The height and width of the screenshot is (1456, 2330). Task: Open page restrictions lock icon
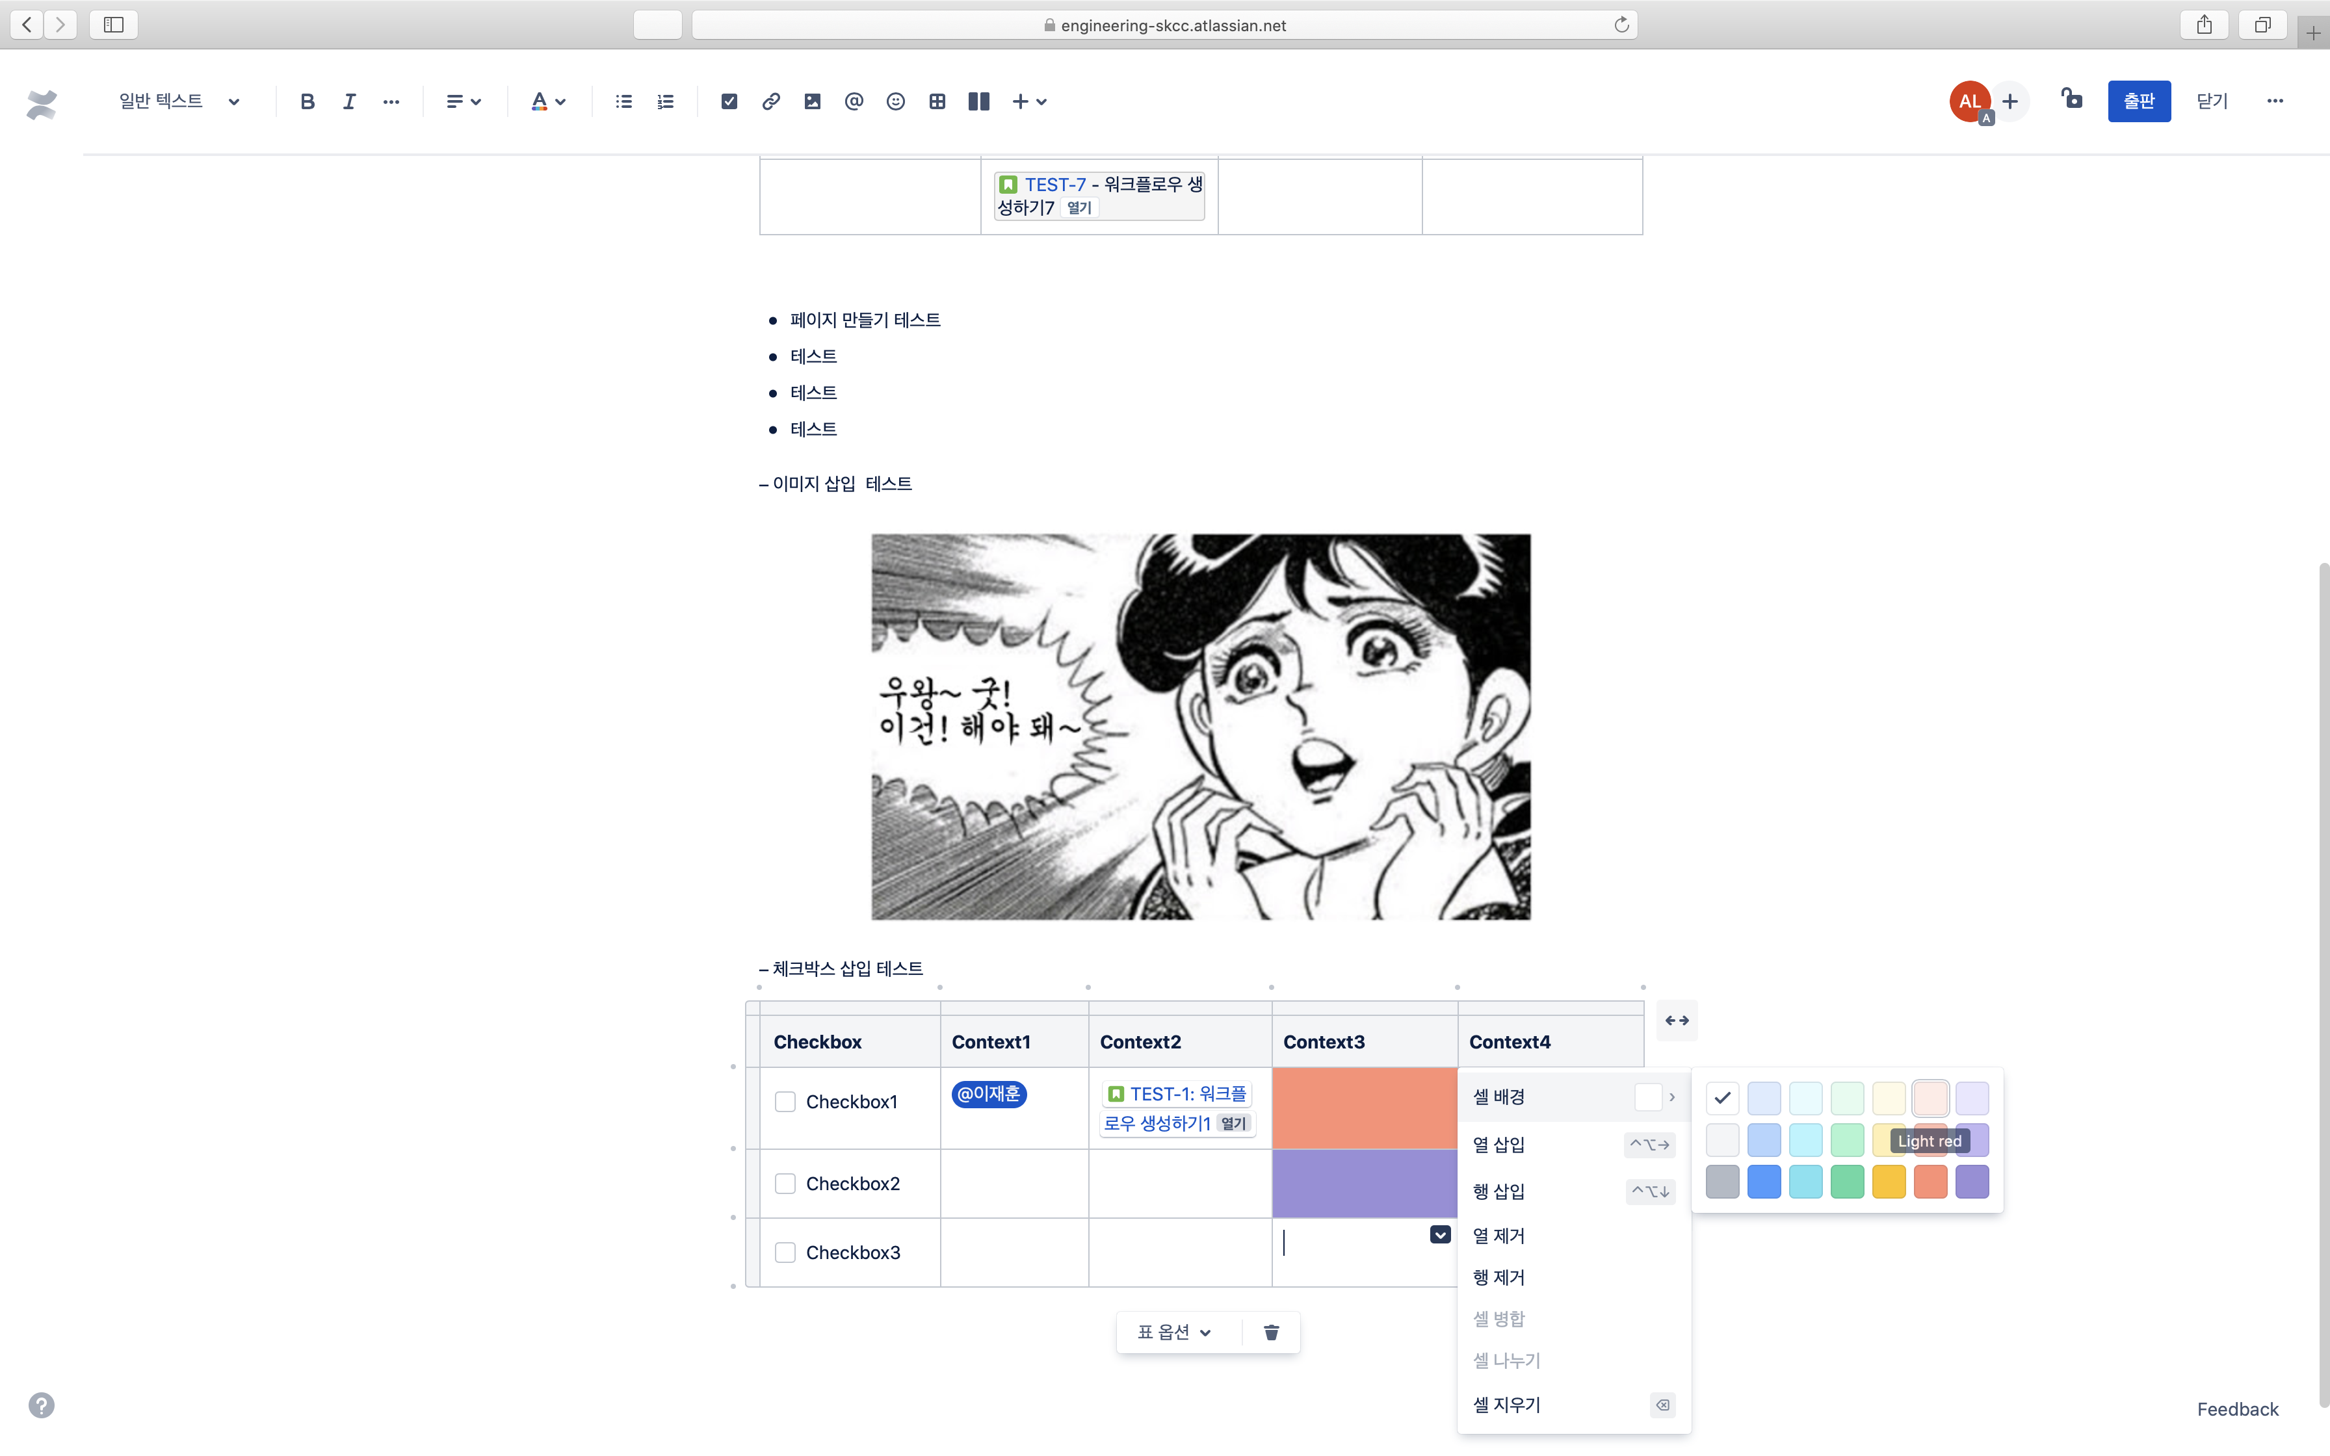2072,99
